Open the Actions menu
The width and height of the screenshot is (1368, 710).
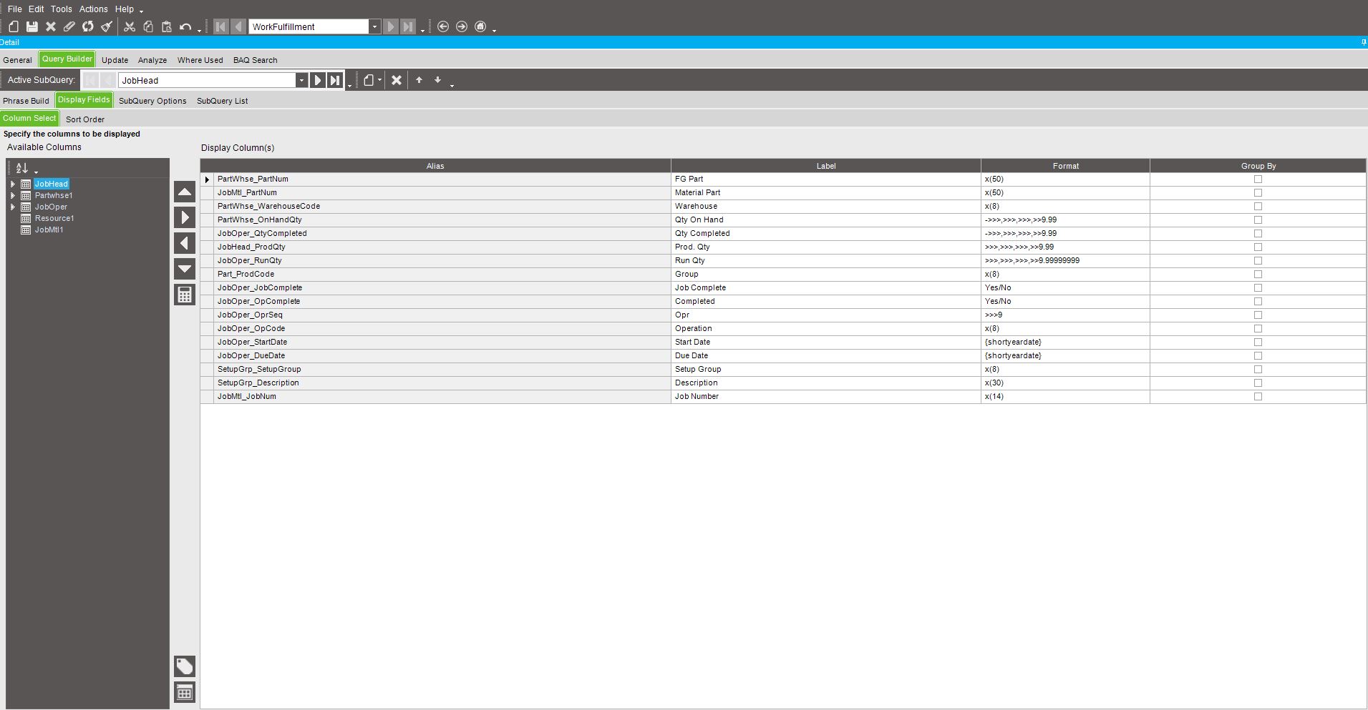(94, 9)
